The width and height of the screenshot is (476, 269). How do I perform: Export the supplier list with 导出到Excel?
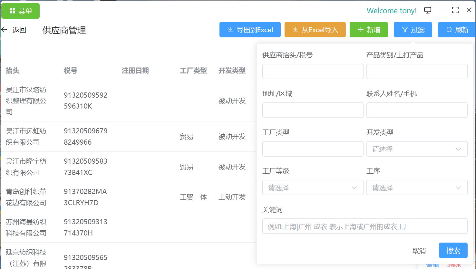click(x=250, y=30)
